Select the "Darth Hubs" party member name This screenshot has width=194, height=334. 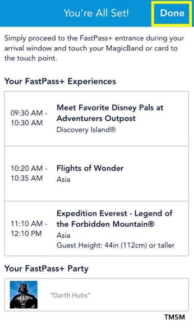70,295
